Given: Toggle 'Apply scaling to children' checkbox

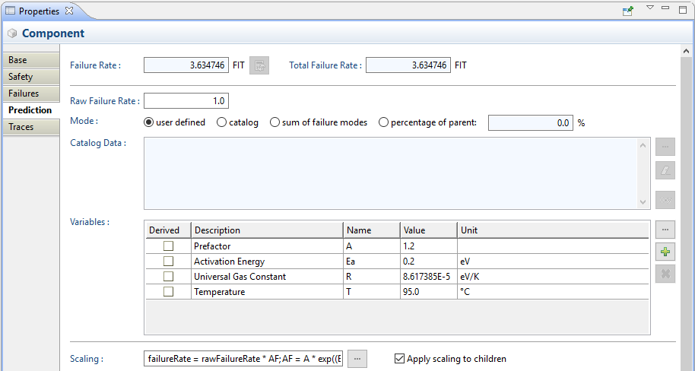Looking at the screenshot, I should click(x=400, y=359).
